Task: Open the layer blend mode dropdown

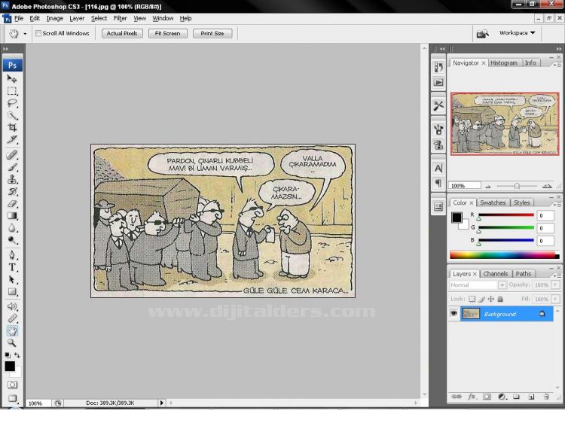Action: 502,285
